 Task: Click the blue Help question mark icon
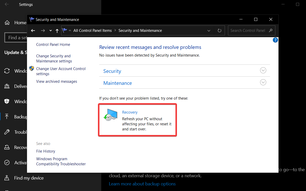(x=275, y=40)
